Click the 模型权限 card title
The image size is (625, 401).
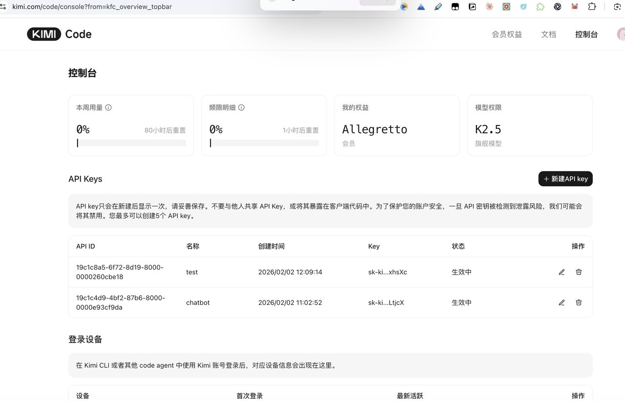(488, 107)
